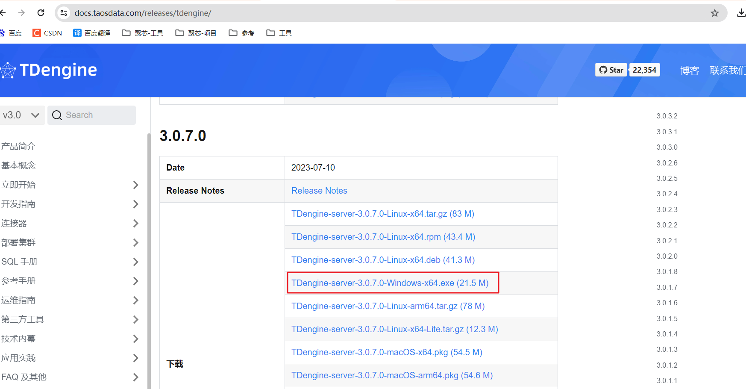Screen dimensions: 746x389
Task: Jump to version 3.0.3.1 in contents
Action: point(667,132)
